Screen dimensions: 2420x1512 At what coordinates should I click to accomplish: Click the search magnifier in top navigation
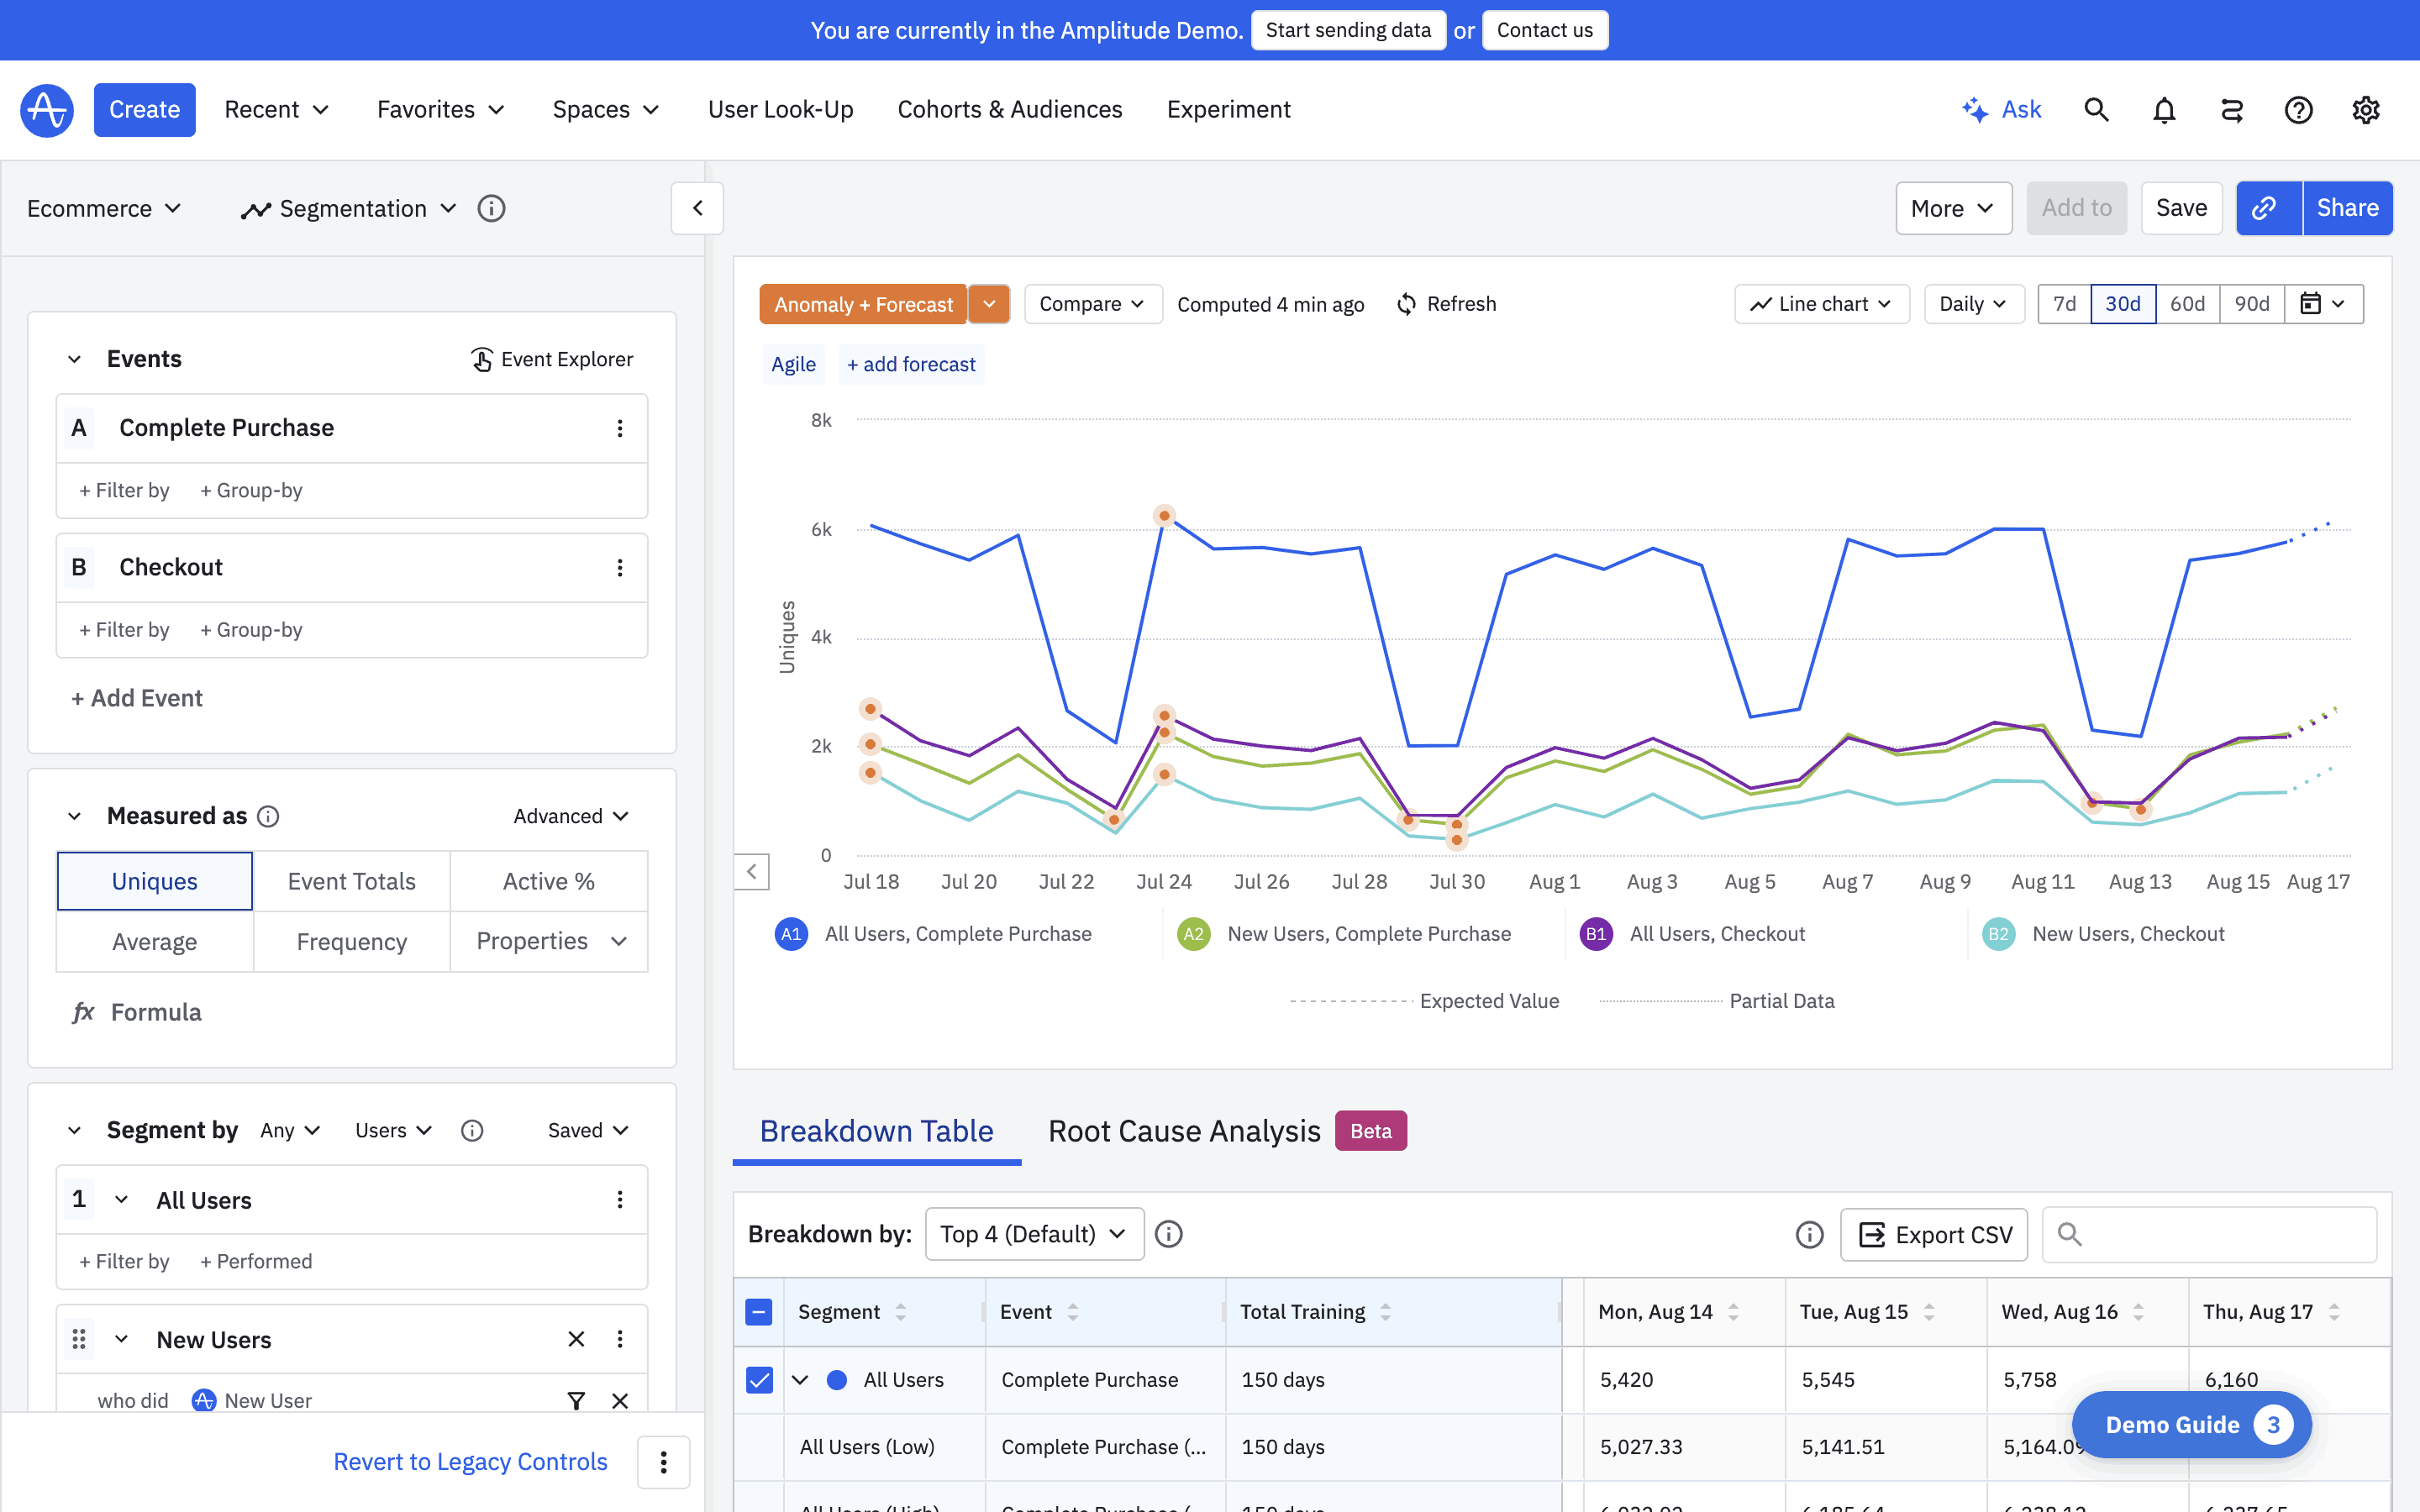click(2096, 110)
